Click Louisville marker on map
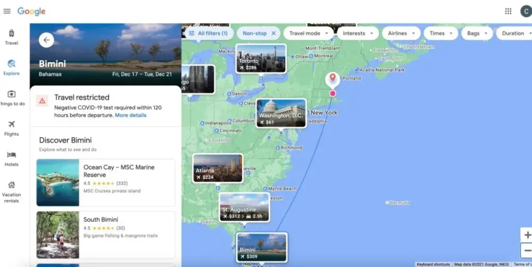 (205, 140)
